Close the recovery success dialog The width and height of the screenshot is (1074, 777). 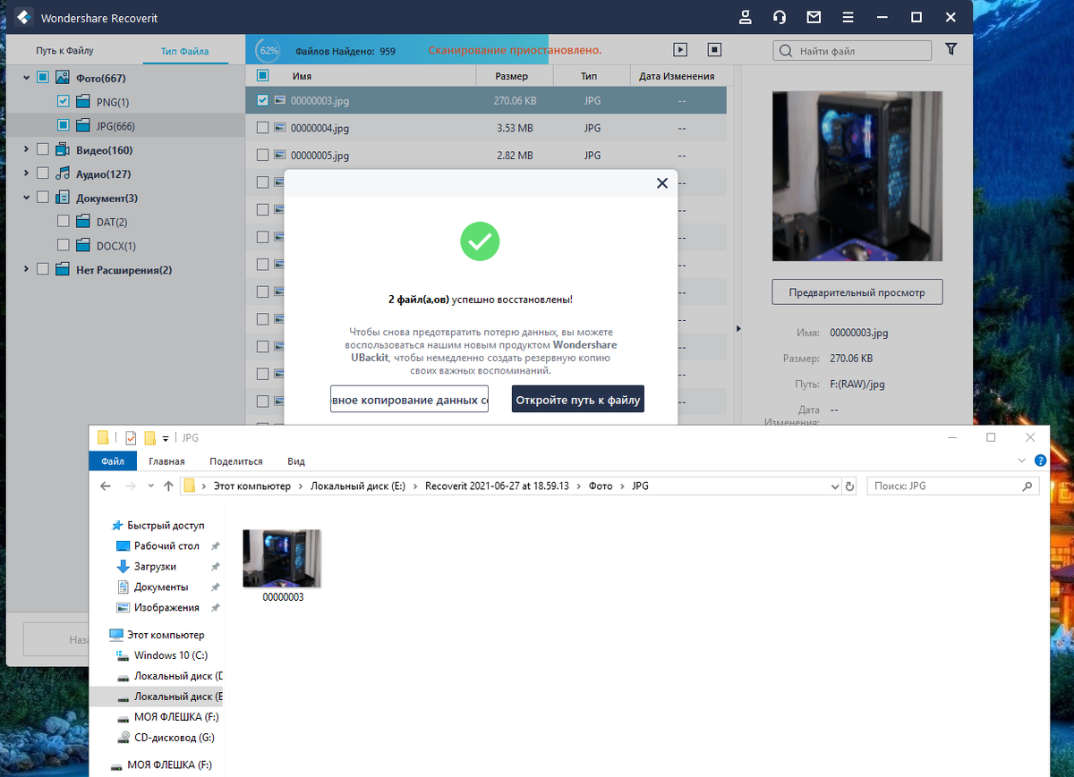[x=662, y=183]
